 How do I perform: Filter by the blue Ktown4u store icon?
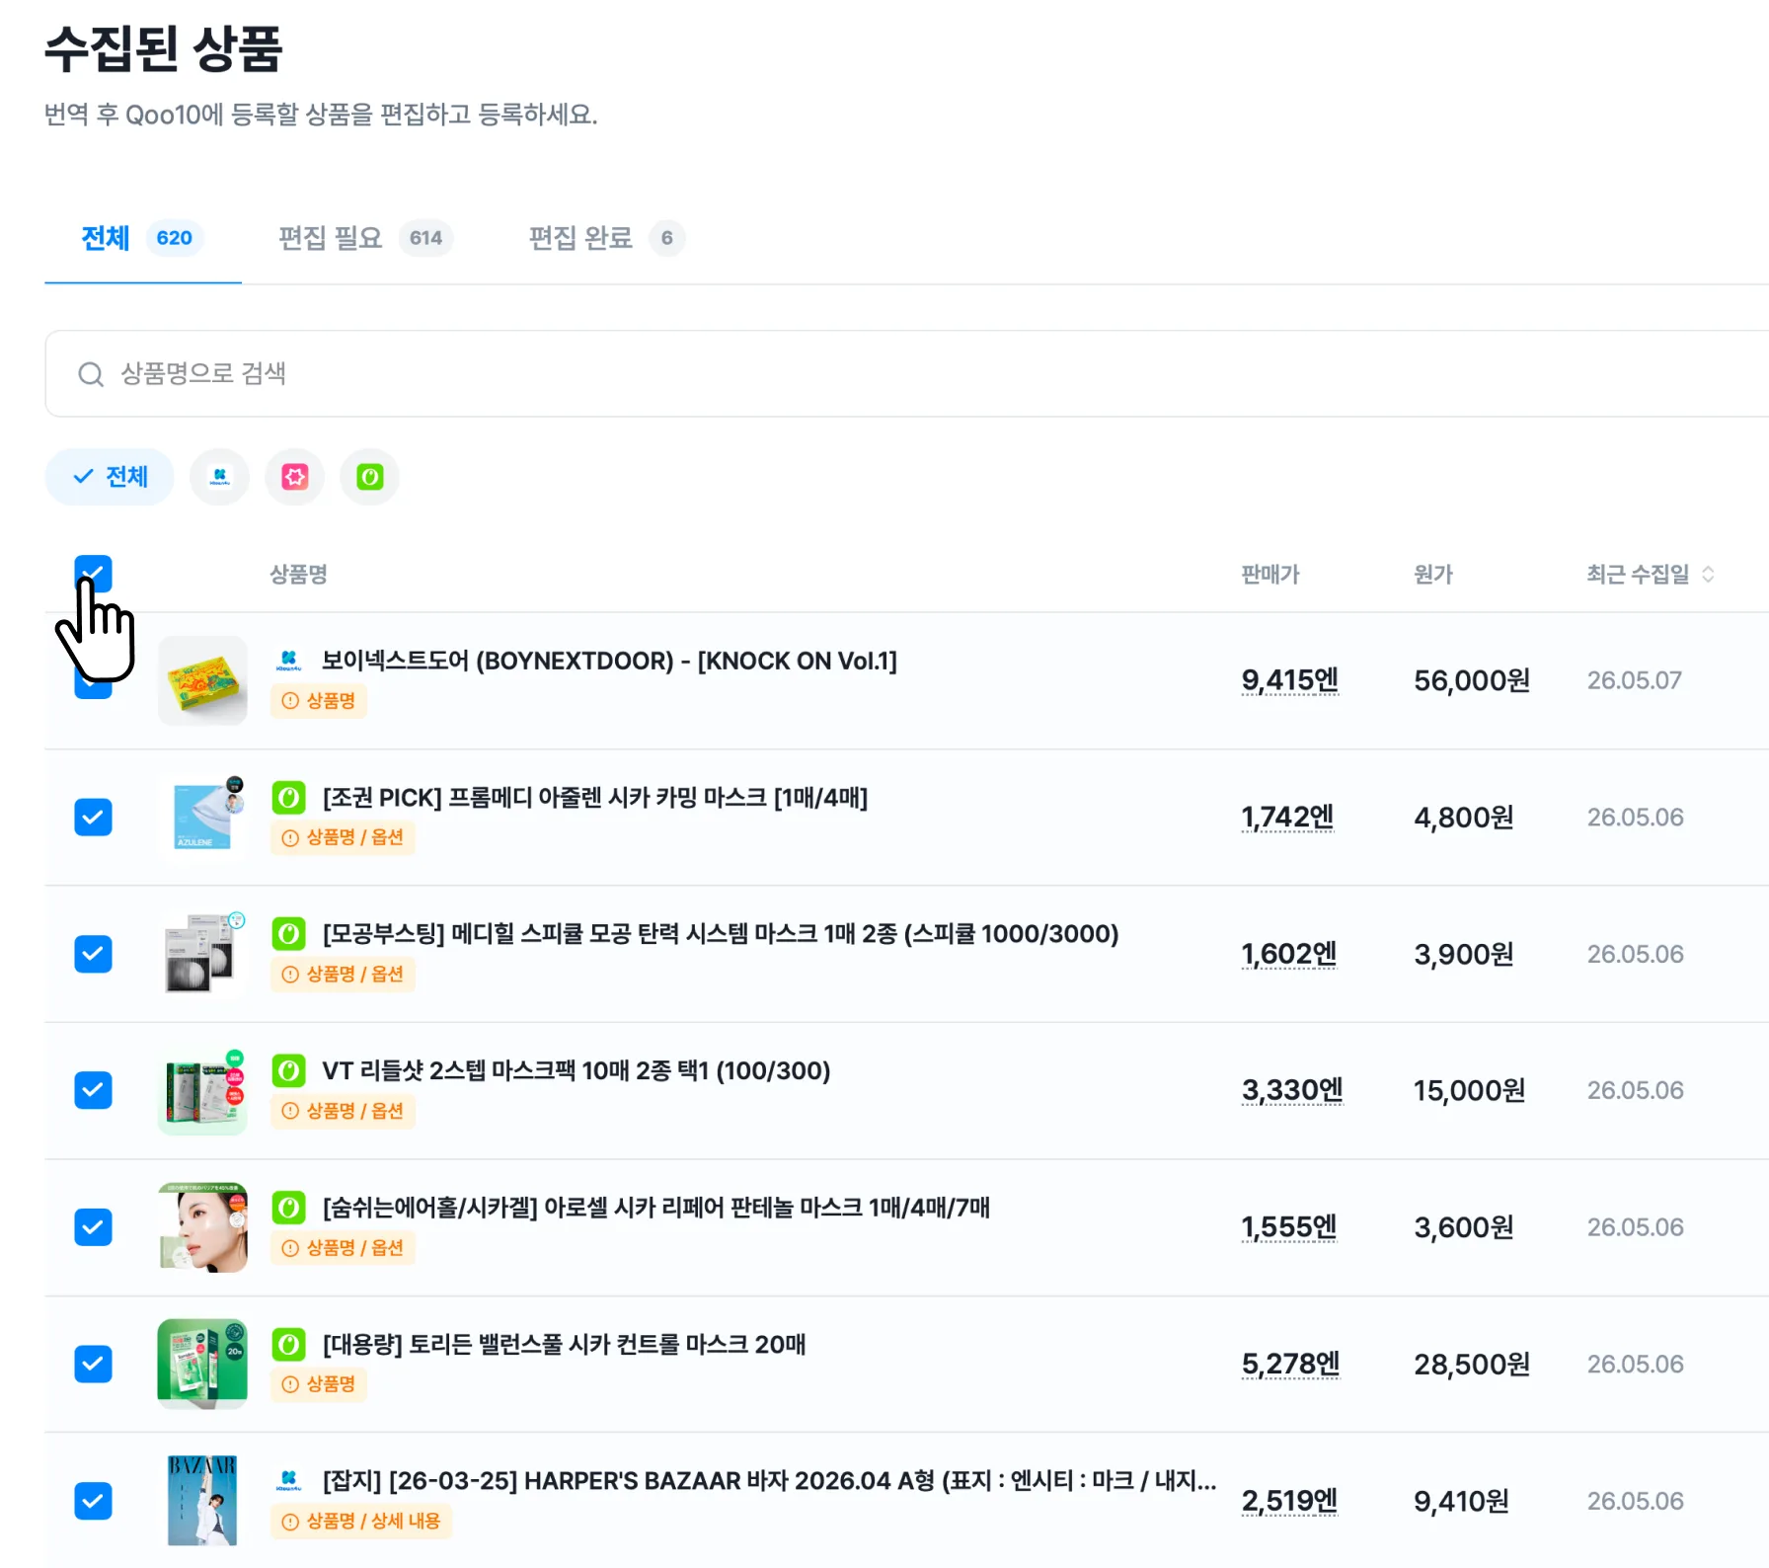(219, 477)
